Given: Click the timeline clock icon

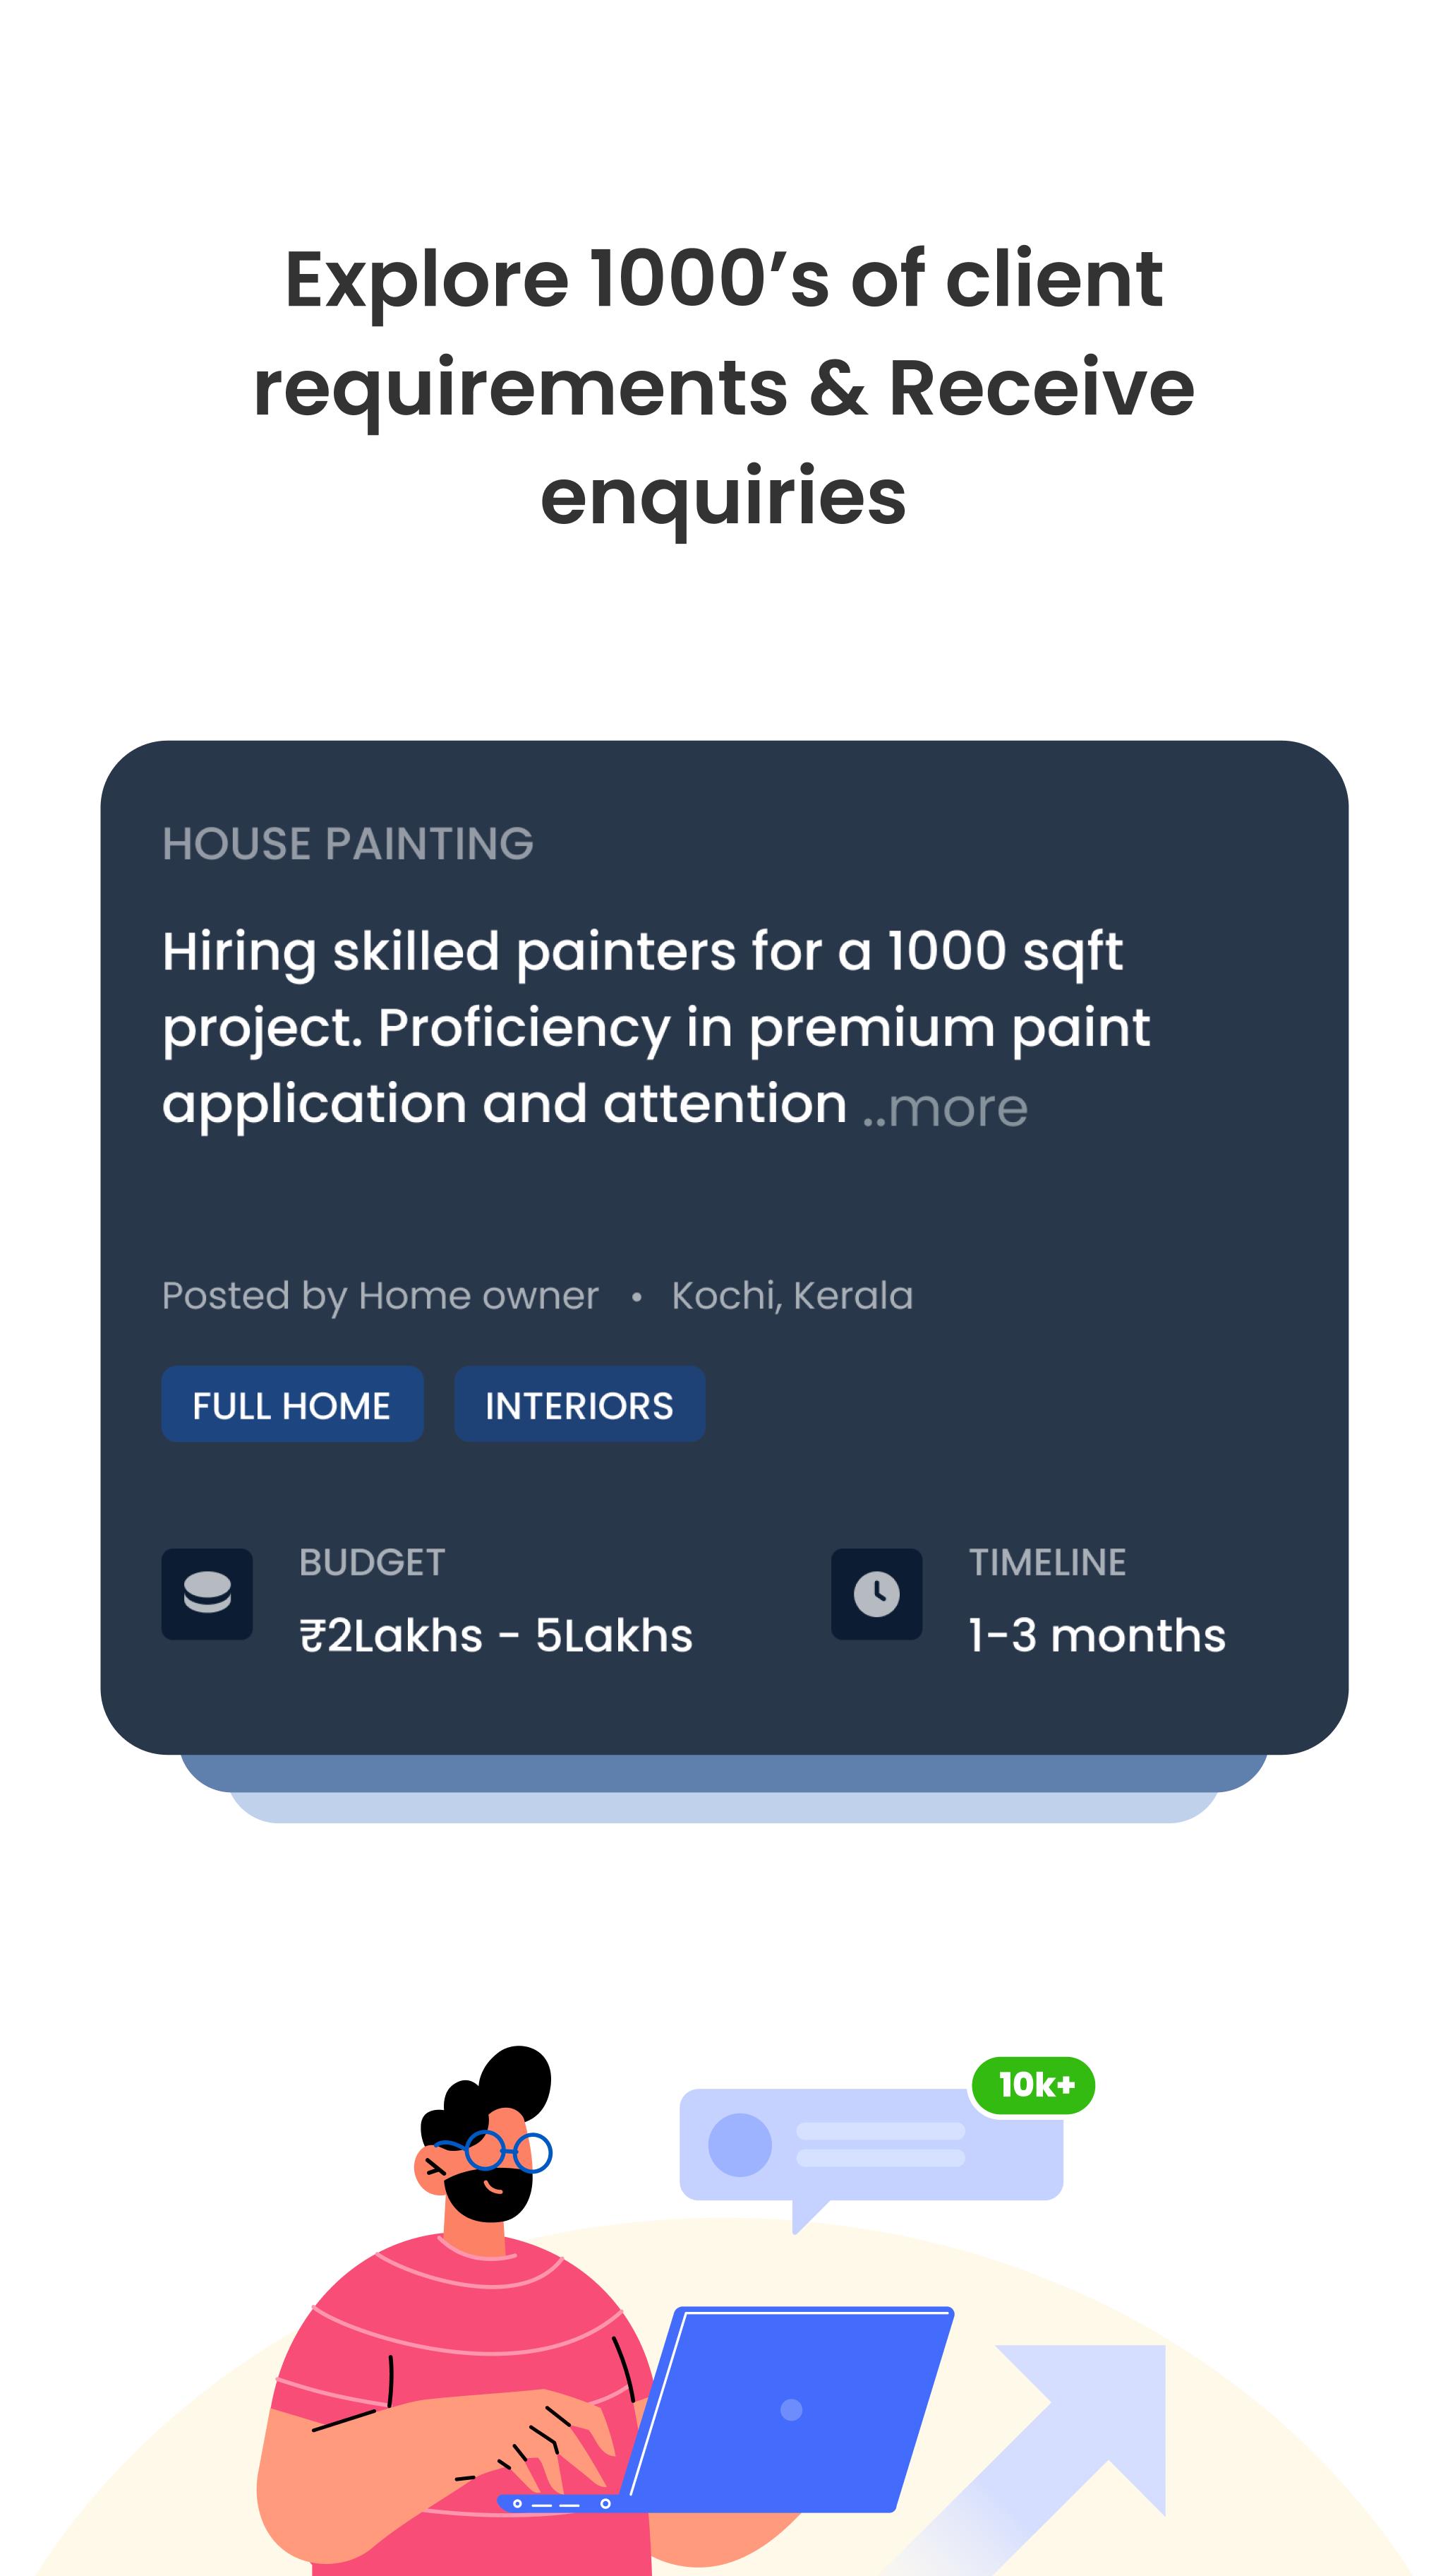Looking at the screenshot, I should click(x=876, y=1593).
